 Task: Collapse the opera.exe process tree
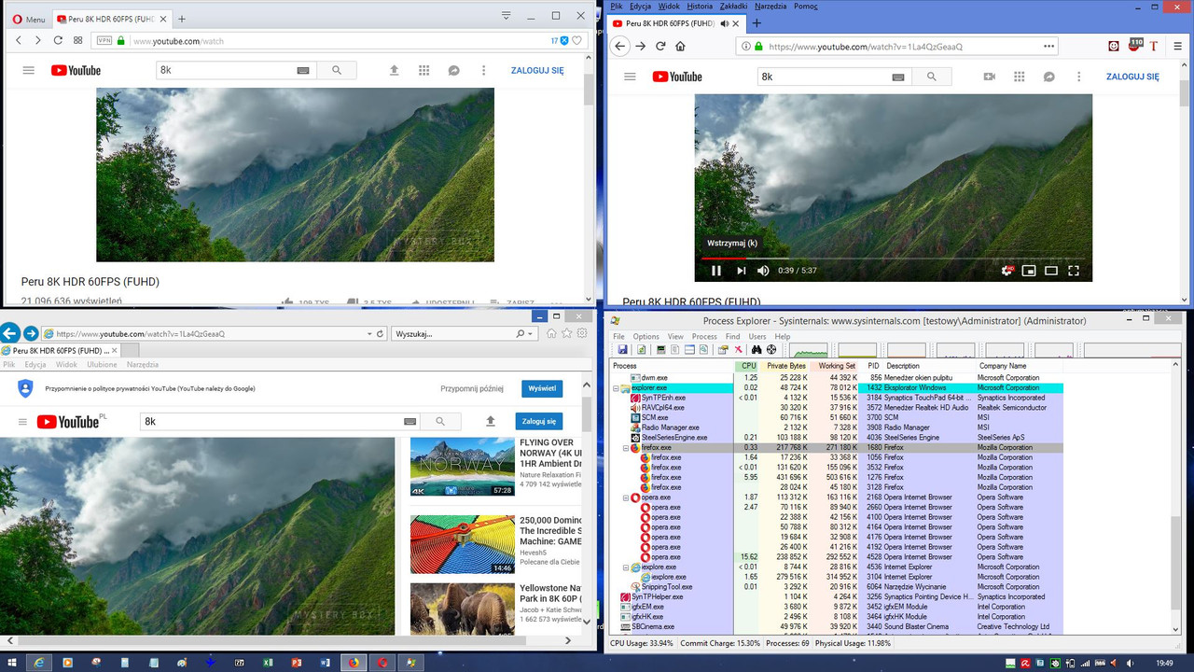(x=626, y=497)
